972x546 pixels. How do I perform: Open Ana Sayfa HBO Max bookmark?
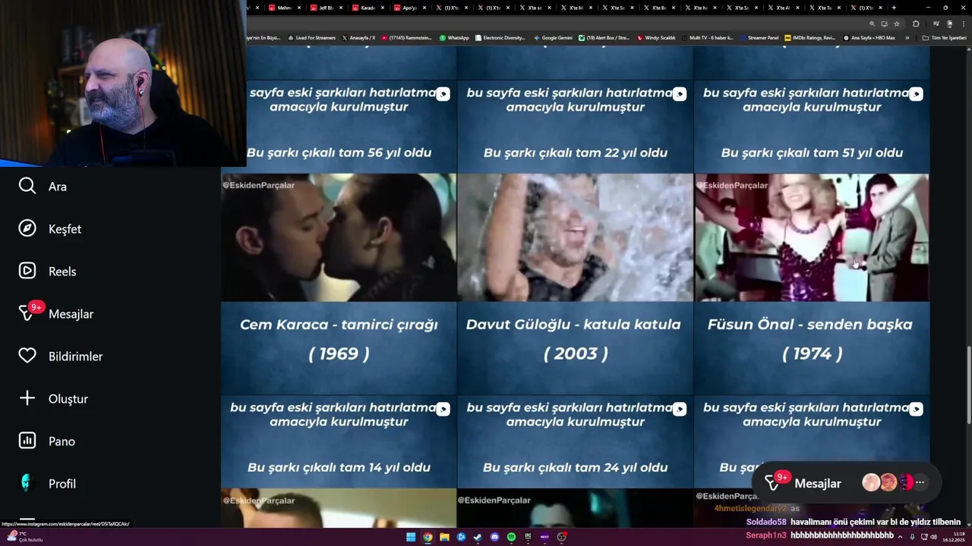tap(869, 38)
